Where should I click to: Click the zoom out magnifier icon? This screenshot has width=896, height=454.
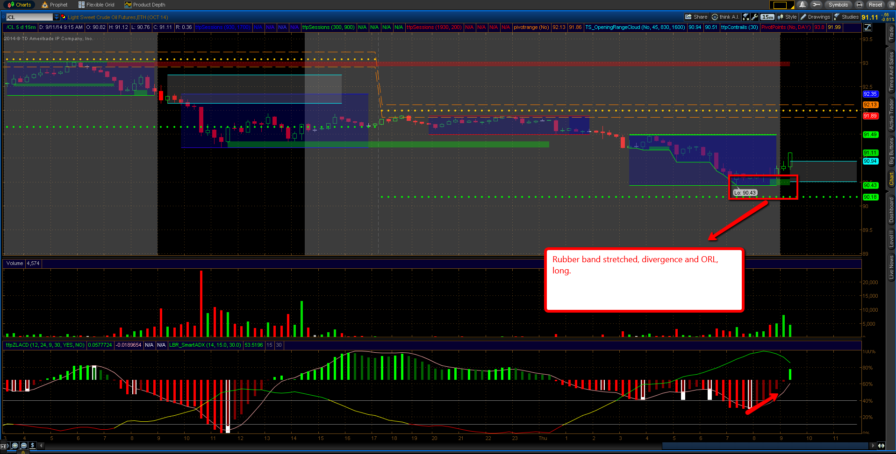click(24, 446)
